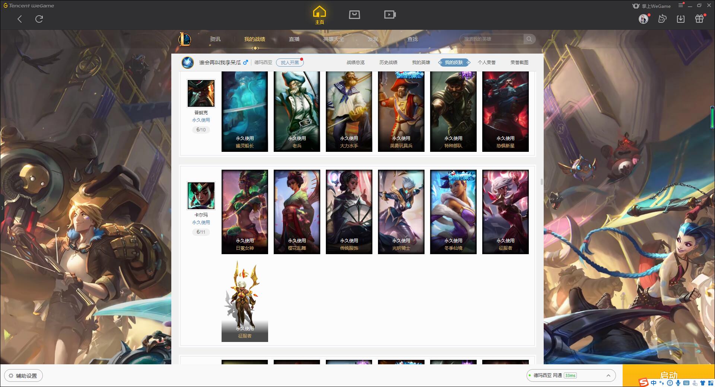Click the 6/11 skin count badge
715x387 pixels.
coord(201,232)
